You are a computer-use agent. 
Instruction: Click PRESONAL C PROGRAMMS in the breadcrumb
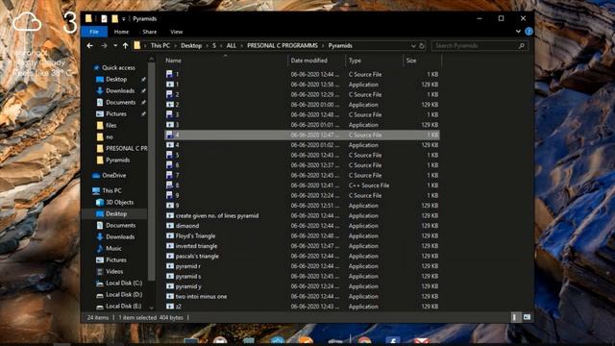click(x=283, y=45)
